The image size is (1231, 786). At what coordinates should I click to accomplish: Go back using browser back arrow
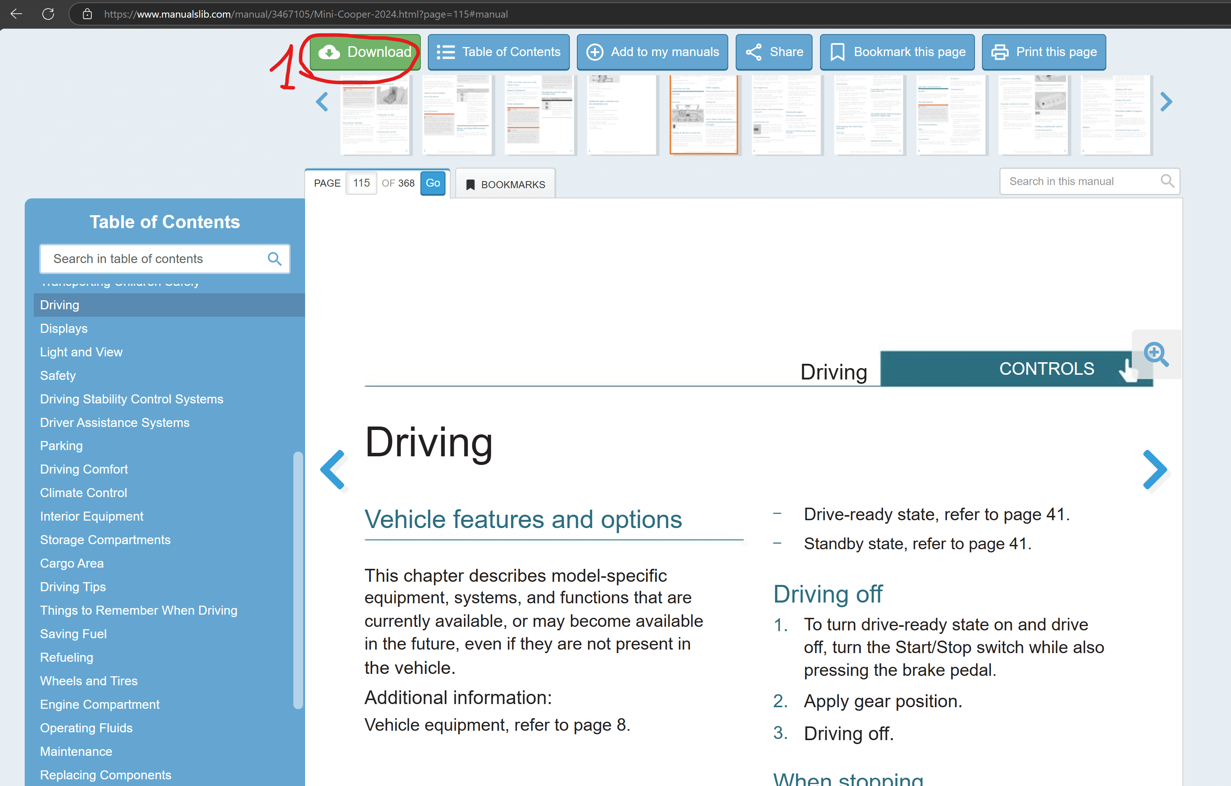16,14
